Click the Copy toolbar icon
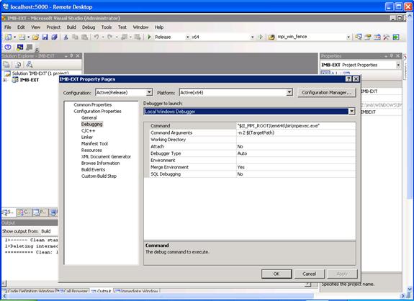 [76, 37]
